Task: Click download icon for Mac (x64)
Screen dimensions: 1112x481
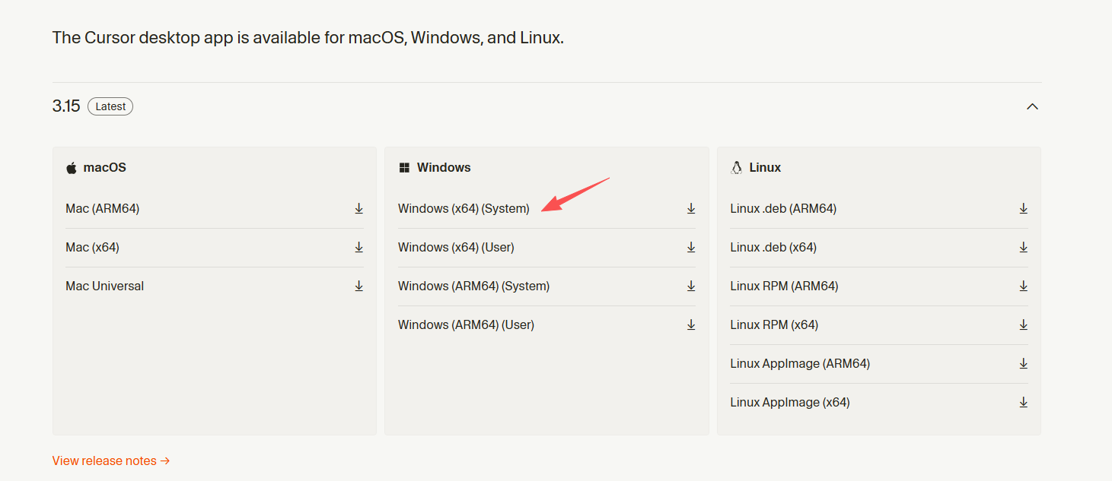Action: click(358, 247)
